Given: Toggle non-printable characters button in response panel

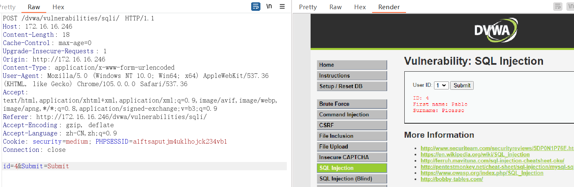Looking at the screenshot, I should 570,7.
